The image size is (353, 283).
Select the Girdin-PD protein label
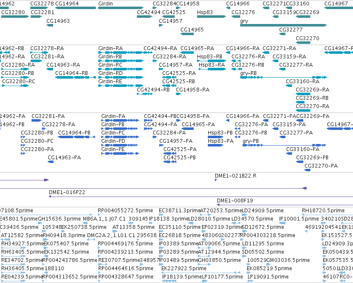click(113, 141)
